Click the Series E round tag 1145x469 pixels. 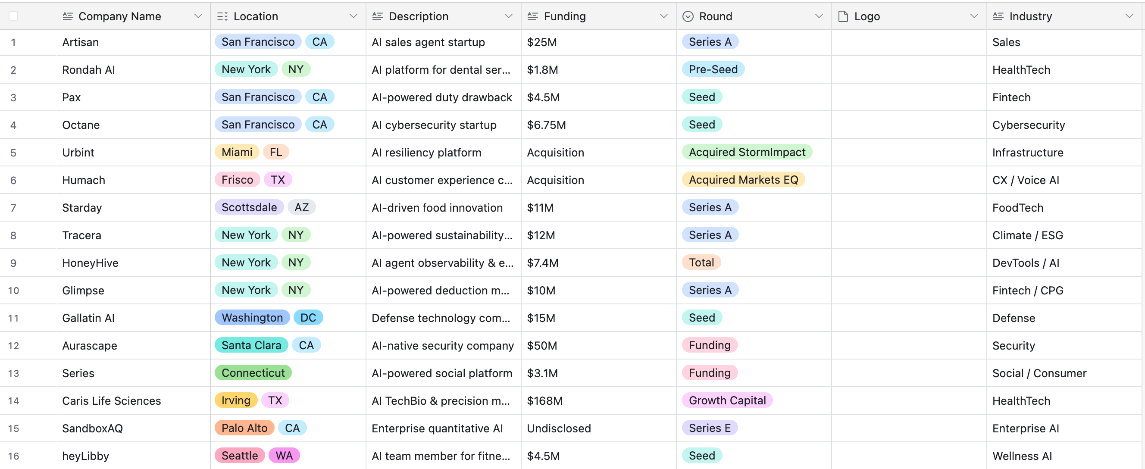tap(710, 428)
